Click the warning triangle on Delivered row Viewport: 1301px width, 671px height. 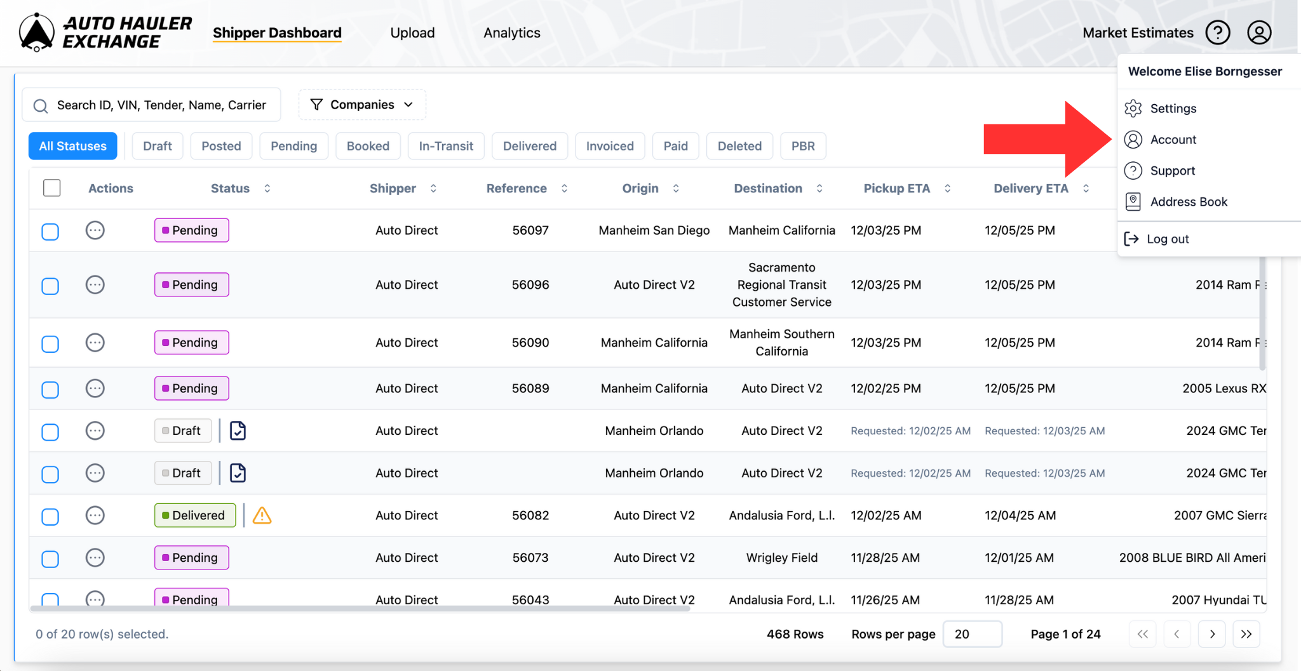262,515
